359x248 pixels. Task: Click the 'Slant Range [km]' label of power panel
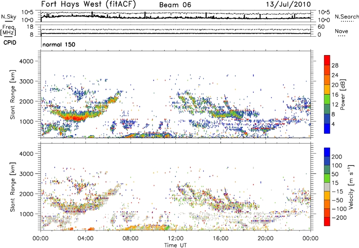[13, 94]
